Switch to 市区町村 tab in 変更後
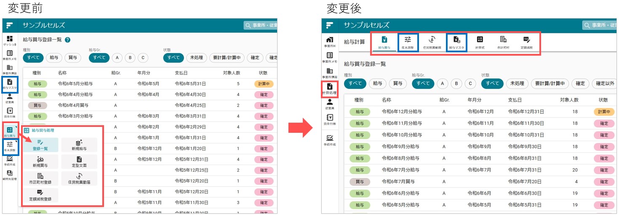This screenshot has width=619, height=215. point(503,43)
